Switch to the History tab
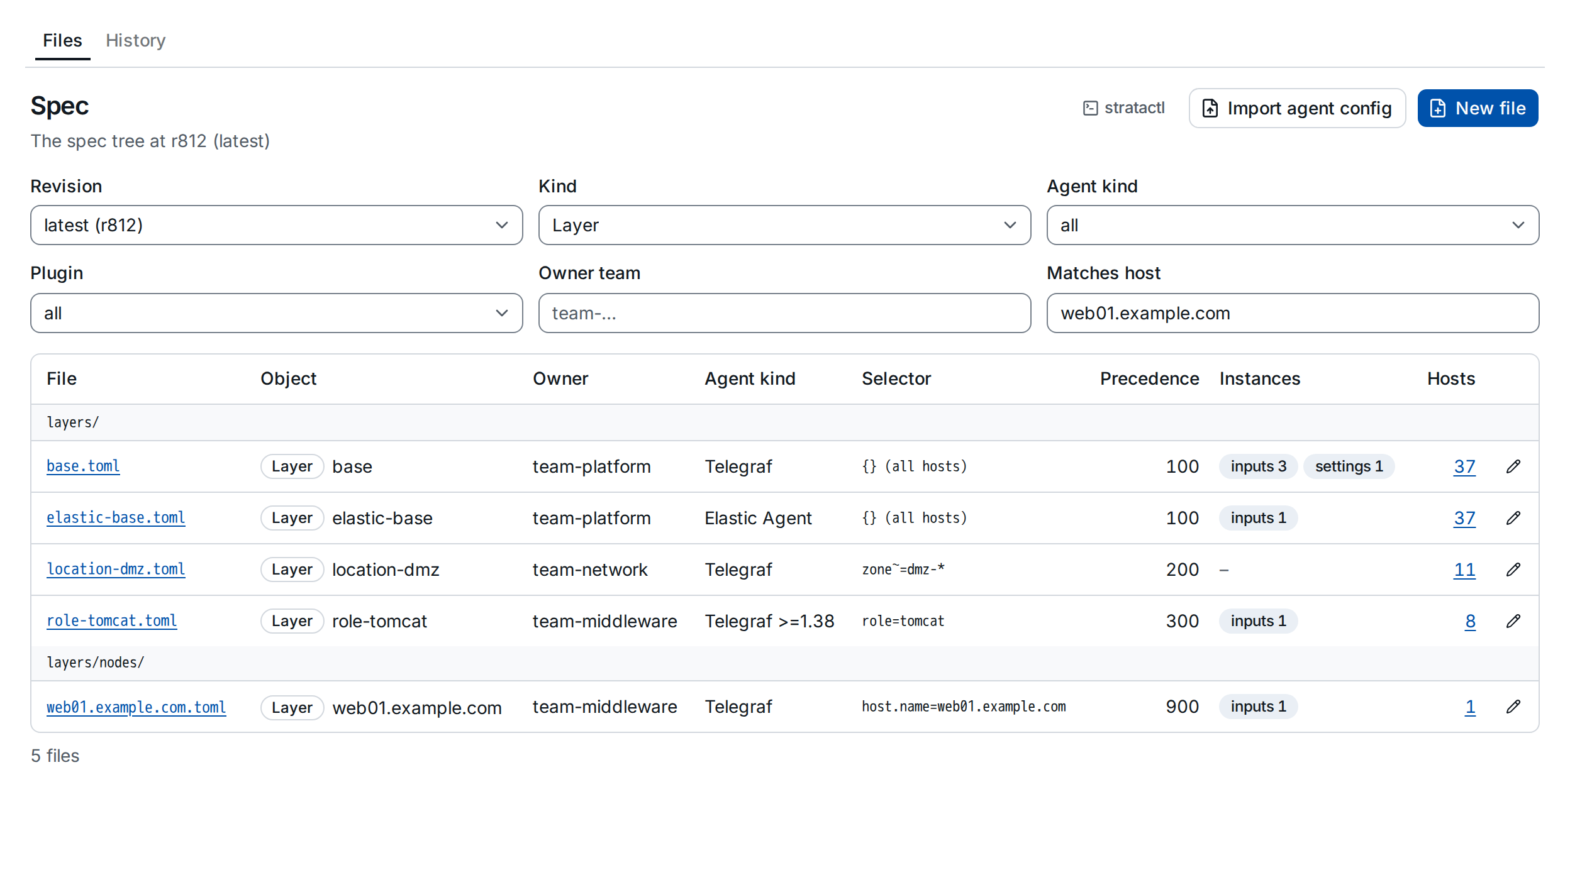Image resolution: width=1570 pixels, height=870 pixels. [x=135, y=40]
